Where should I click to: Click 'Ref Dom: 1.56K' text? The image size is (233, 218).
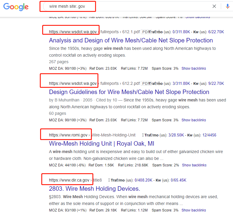101,165
